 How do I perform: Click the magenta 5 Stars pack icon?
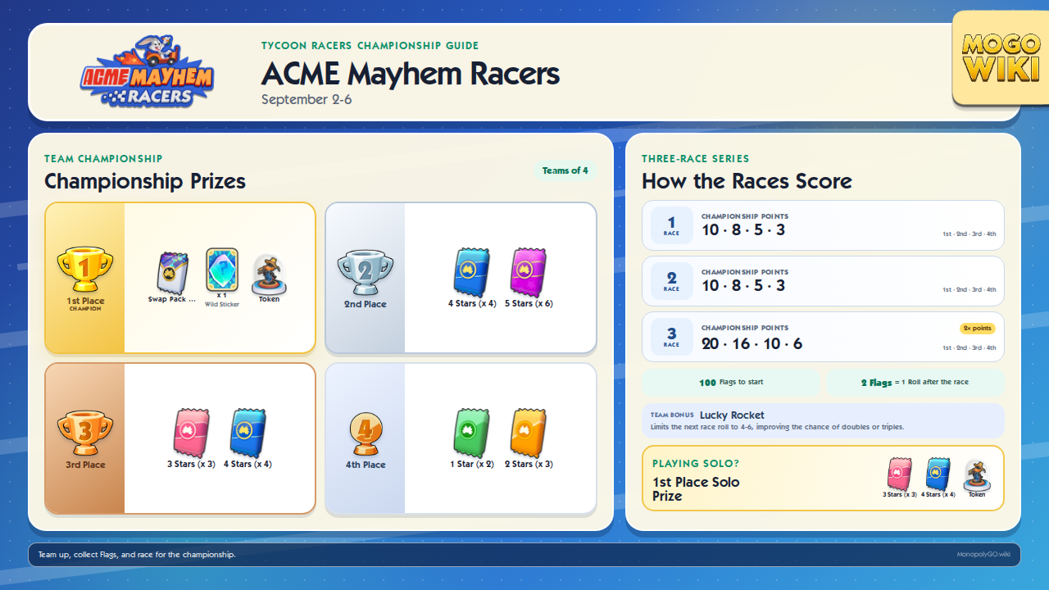pos(529,273)
